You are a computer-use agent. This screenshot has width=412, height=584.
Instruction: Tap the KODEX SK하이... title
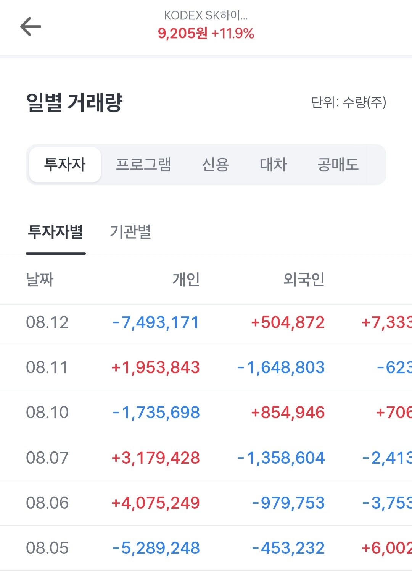(206, 16)
